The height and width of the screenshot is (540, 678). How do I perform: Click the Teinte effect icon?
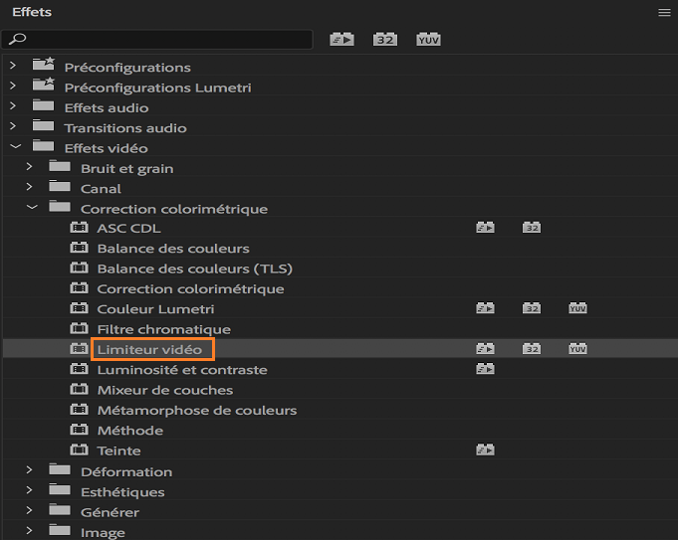click(79, 450)
